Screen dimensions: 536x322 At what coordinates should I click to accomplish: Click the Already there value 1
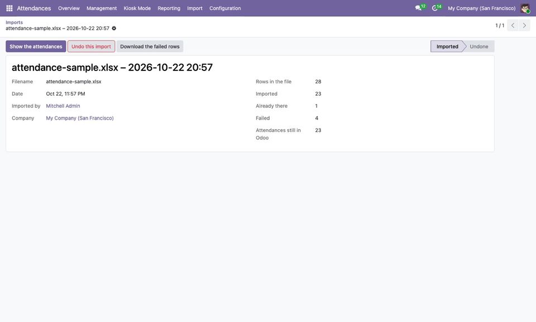coord(316,106)
